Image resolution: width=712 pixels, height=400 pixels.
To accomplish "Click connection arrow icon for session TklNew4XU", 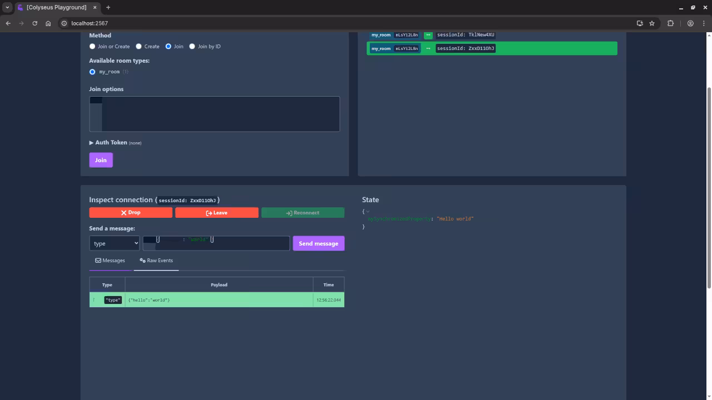I will coord(428,35).
